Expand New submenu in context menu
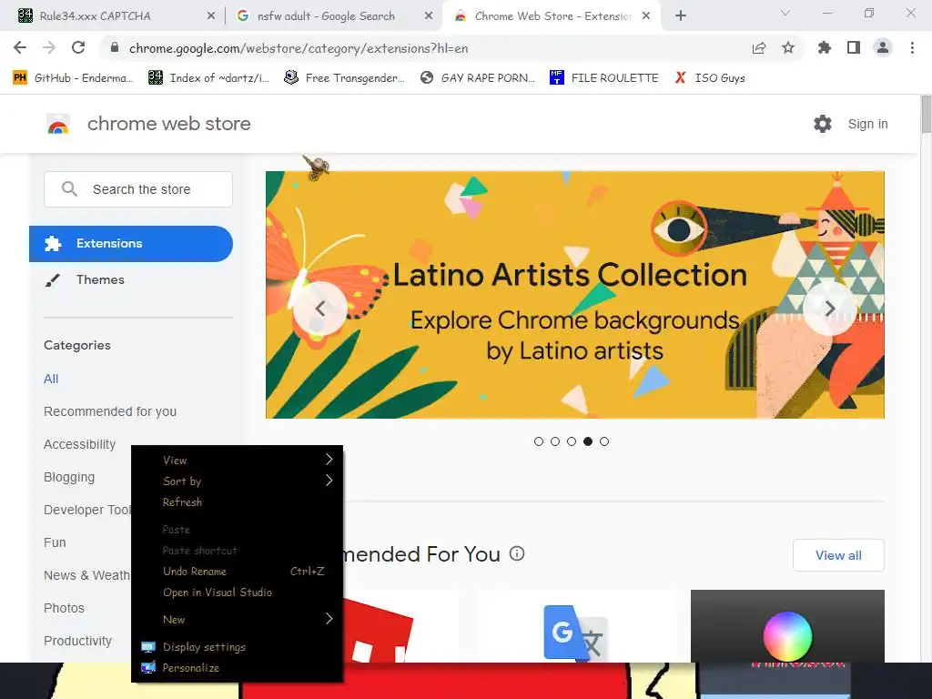The height and width of the screenshot is (699, 932). point(238,619)
